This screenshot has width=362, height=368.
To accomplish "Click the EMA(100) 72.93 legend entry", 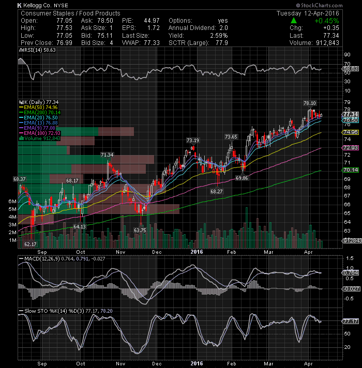I will (40, 133).
